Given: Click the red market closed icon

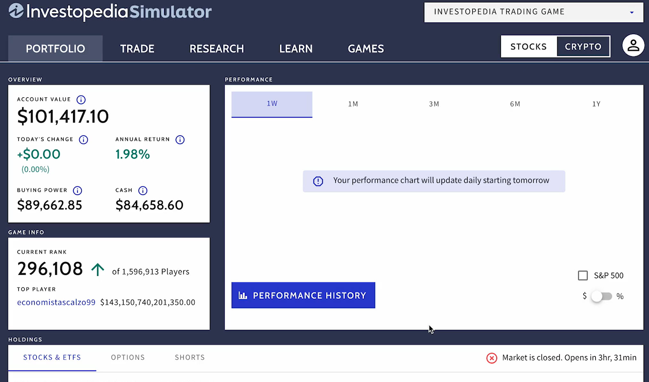Looking at the screenshot, I should pos(491,358).
